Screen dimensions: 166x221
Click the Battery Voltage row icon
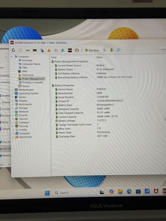pyautogui.click(x=57, y=121)
